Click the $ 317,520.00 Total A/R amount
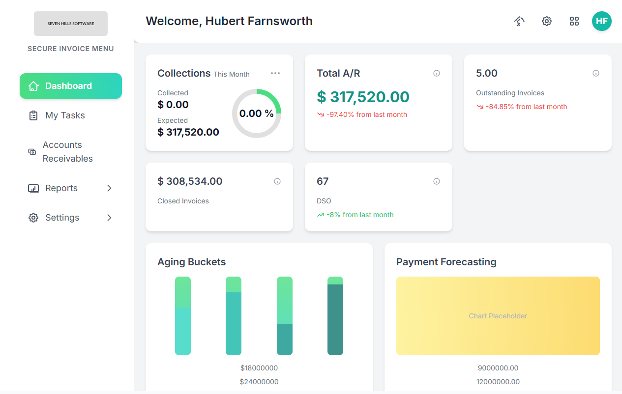Screen dimensions: 622x394 pyautogui.click(x=363, y=97)
